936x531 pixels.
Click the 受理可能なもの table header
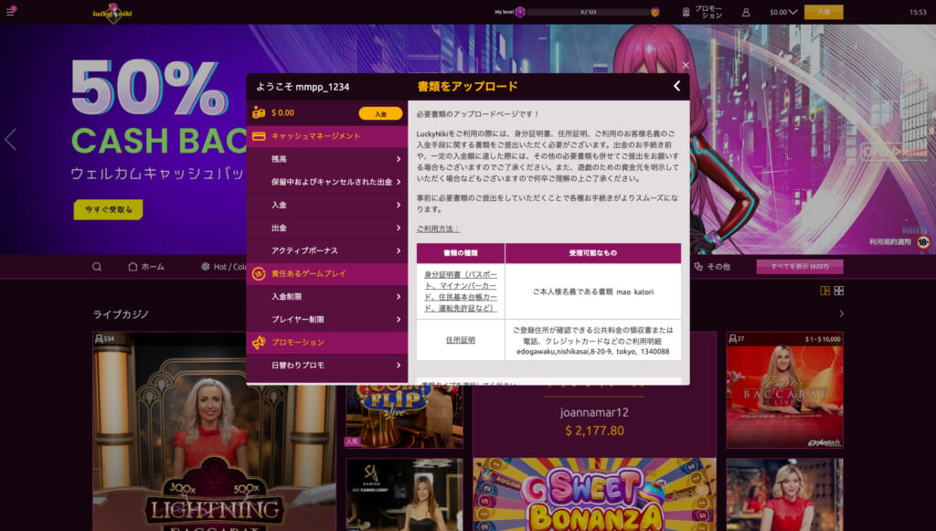point(592,253)
